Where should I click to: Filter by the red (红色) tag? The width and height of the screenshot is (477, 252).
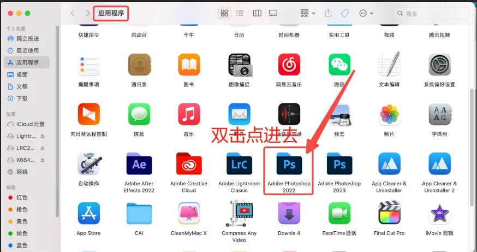(22, 197)
